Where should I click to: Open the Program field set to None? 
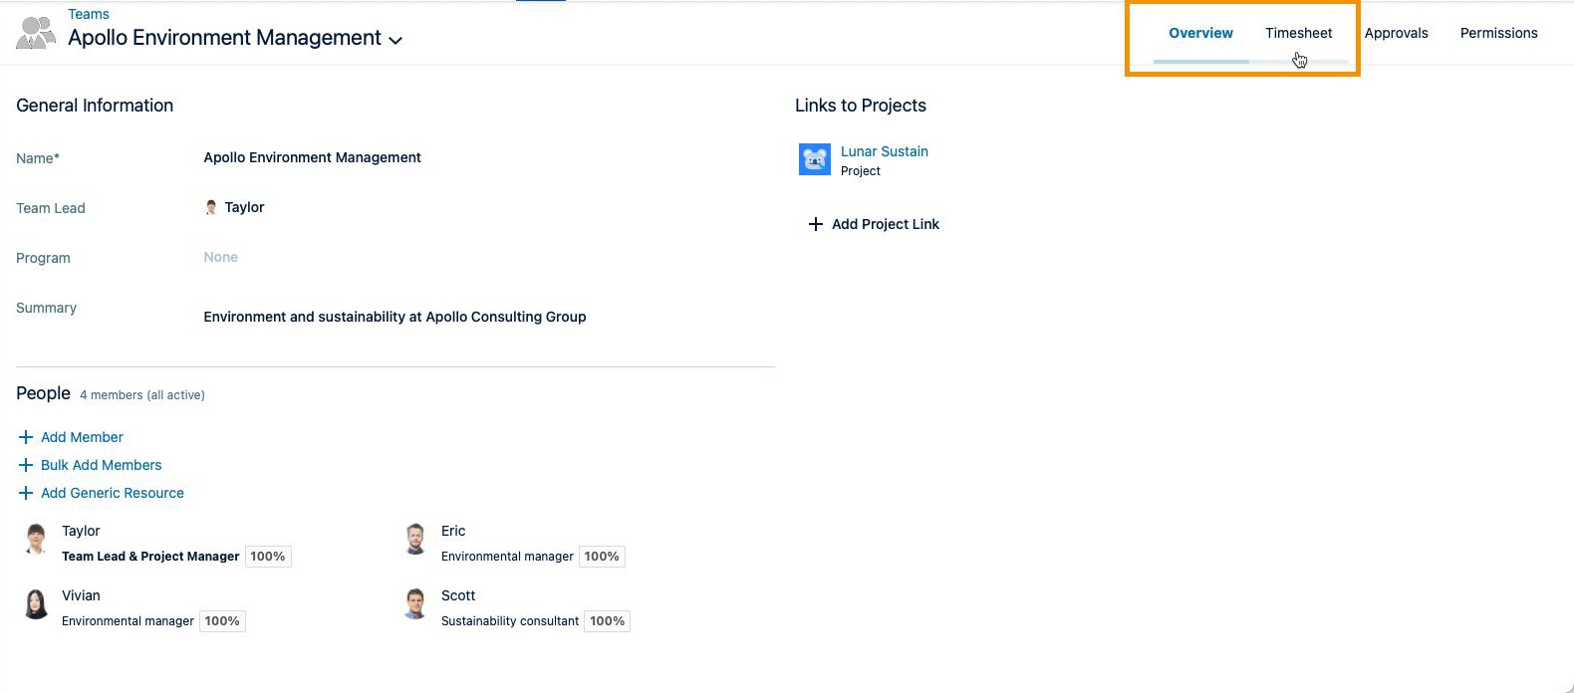pos(221,257)
